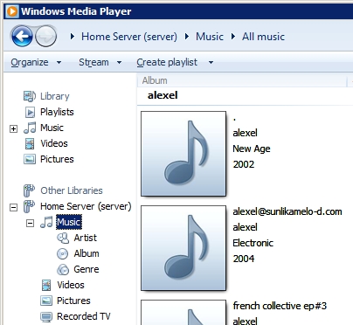Click the Windows Media Player title icon

(x=12, y=11)
